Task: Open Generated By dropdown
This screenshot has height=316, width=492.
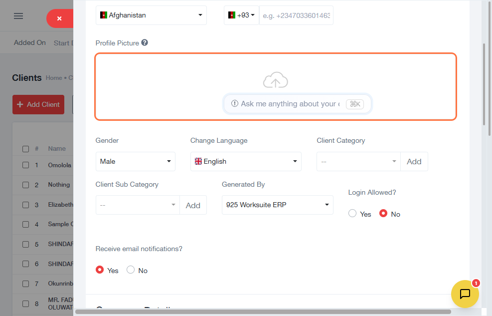Action: click(277, 205)
